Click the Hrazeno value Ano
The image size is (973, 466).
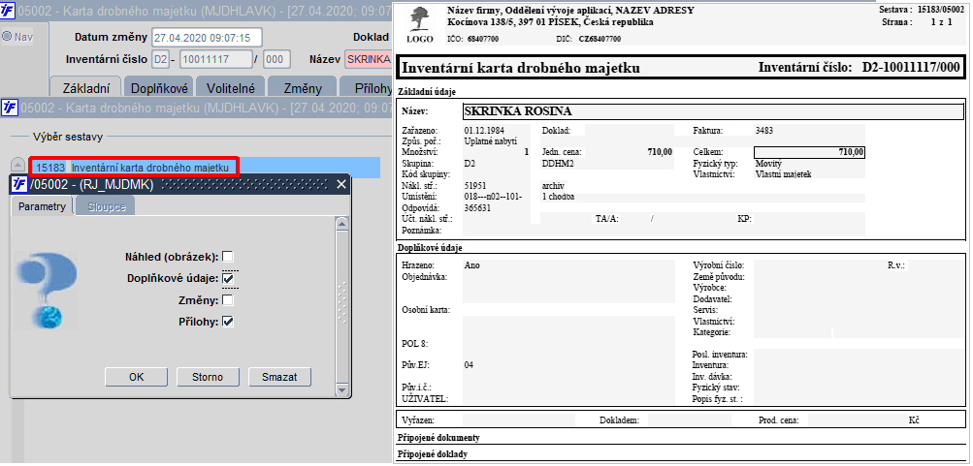(x=471, y=265)
